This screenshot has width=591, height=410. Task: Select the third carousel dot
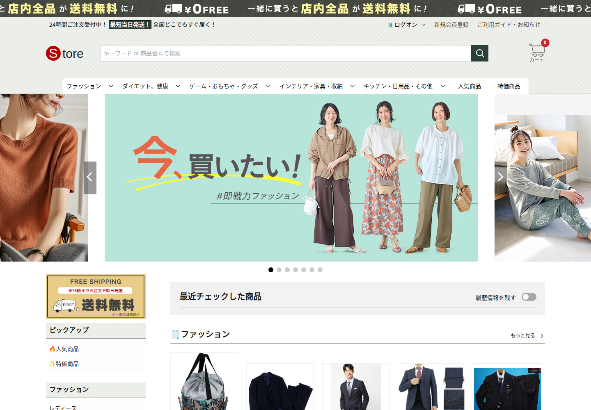pos(287,270)
